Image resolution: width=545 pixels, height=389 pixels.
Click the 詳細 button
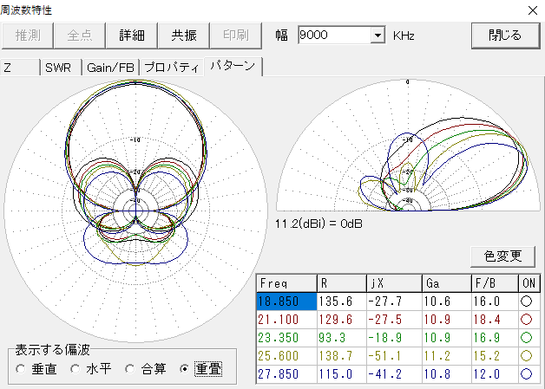pos(132,36)
